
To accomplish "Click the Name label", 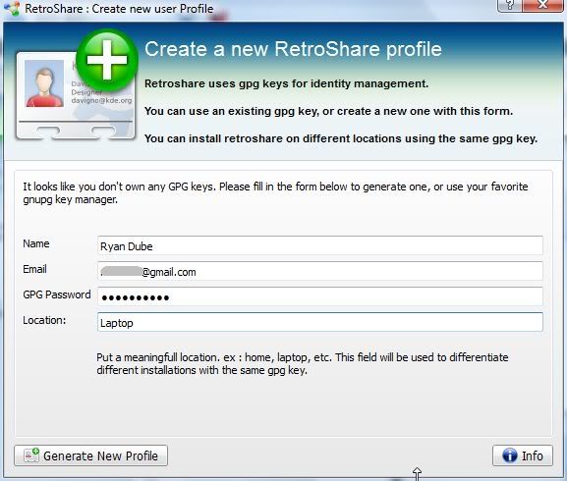I will pos(36,243).
